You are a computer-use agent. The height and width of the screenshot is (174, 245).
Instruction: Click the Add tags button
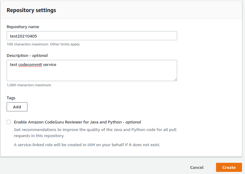pos(17,107)
